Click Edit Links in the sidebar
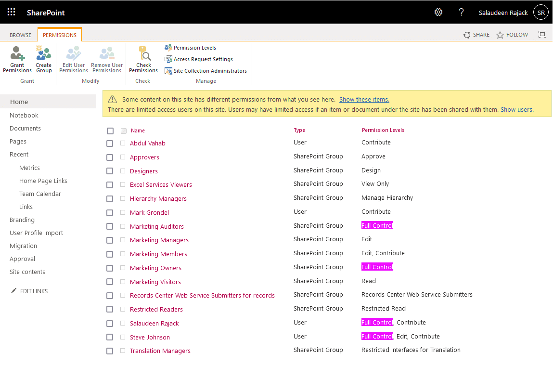The width and height of the screenshot is (553, 365). tap(34, 290)
